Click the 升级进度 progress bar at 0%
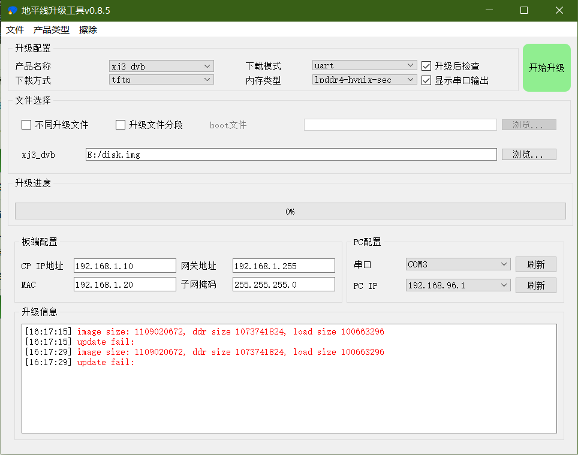578x455 pixels. point(290,211)
